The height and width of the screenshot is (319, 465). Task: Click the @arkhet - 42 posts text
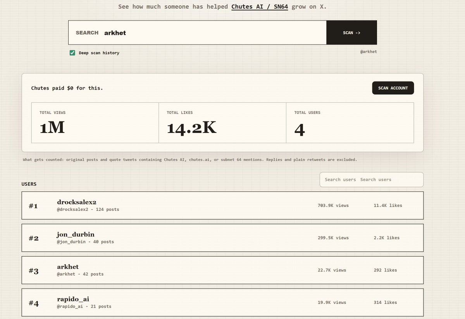coord(80,274)
